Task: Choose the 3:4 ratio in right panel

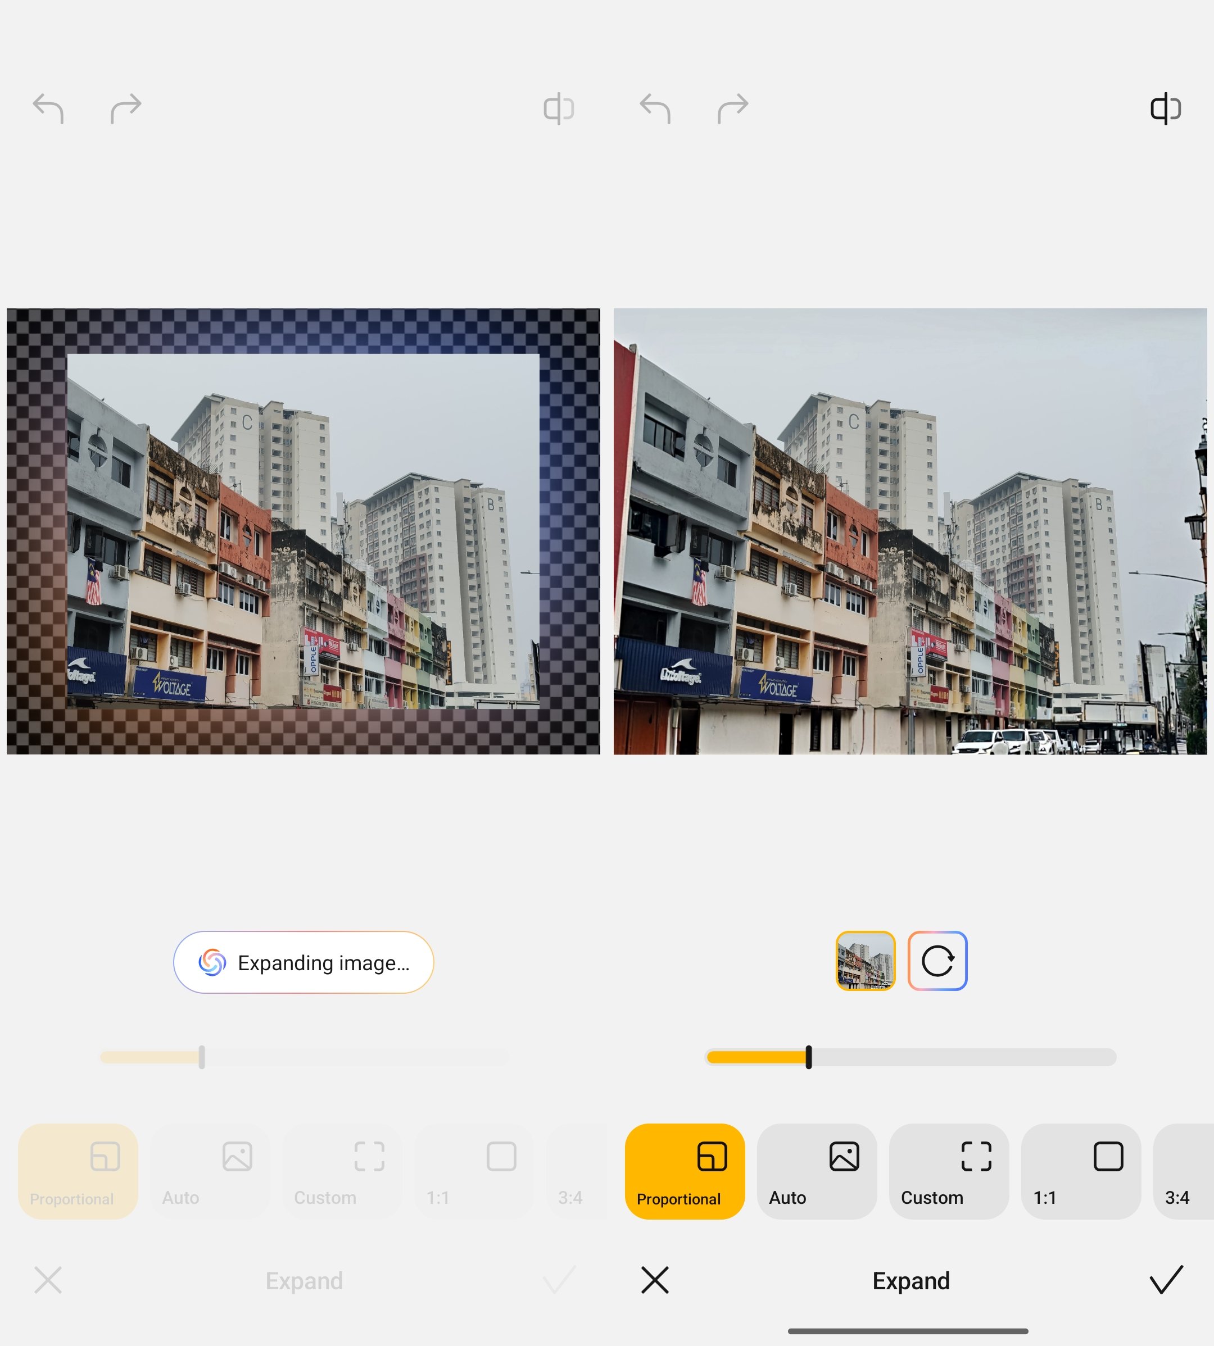Action: click(x=1184, y=1171)
